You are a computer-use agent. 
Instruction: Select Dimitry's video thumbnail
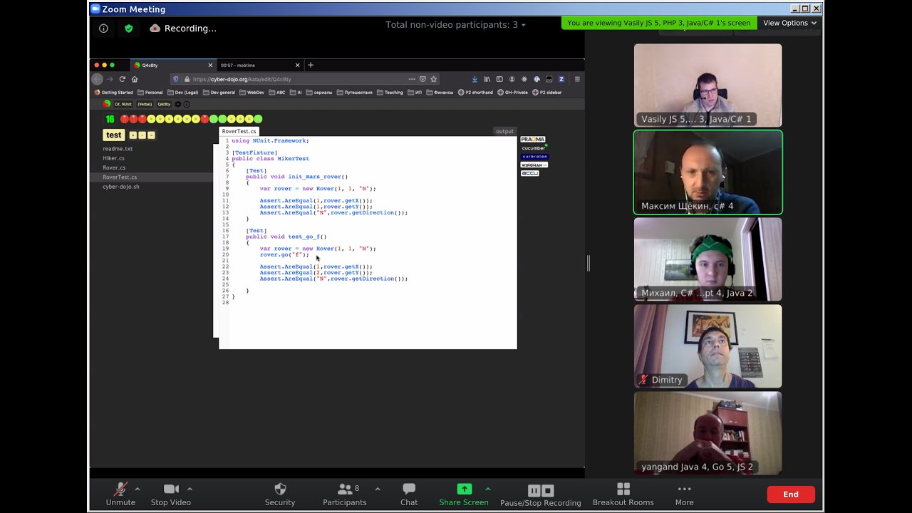708,346
